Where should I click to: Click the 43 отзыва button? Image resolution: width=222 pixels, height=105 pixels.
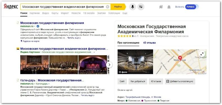(156, 81)
